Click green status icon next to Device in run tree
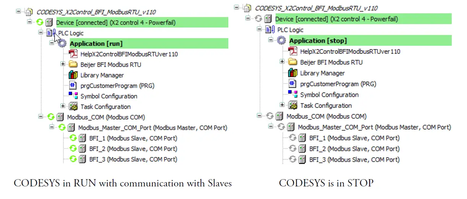The height and width of the screenshot is (199, 467). tap(40, 22)
